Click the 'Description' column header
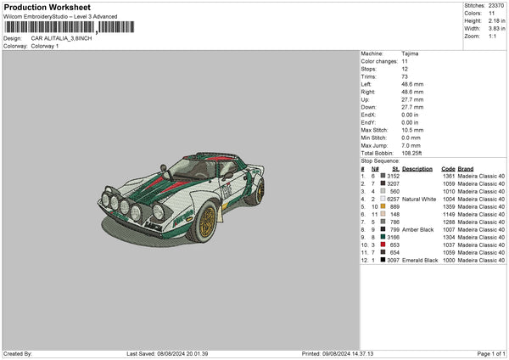 coord(417,169)
